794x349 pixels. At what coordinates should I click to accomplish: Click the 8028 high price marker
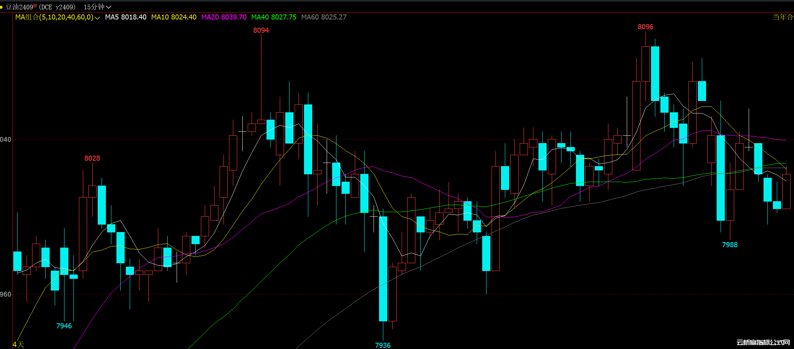click(92, 158)
